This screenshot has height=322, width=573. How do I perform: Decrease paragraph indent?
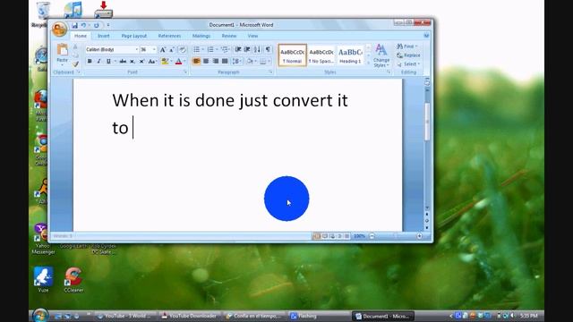[238, 50]
